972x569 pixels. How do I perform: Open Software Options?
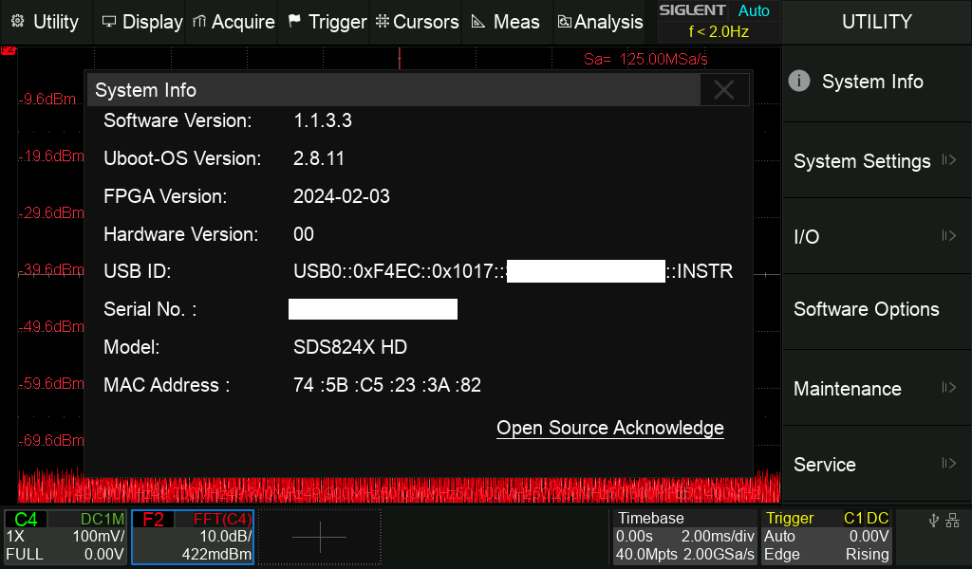tap(876, 309)
